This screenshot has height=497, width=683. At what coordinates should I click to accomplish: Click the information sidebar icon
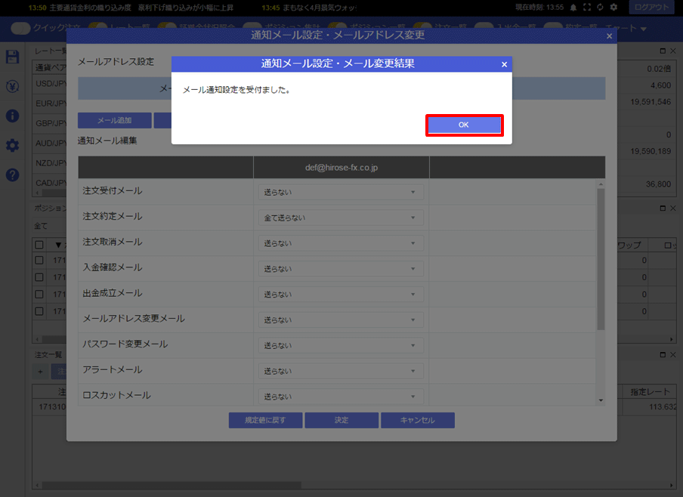[x=12, y=116]
